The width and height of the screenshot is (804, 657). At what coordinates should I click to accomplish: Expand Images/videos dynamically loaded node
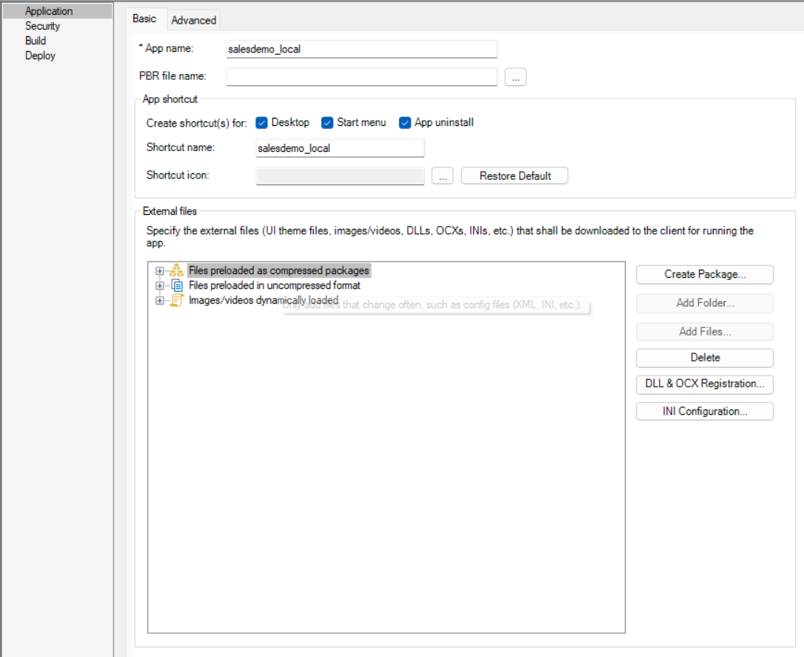(x=159, y=300)
